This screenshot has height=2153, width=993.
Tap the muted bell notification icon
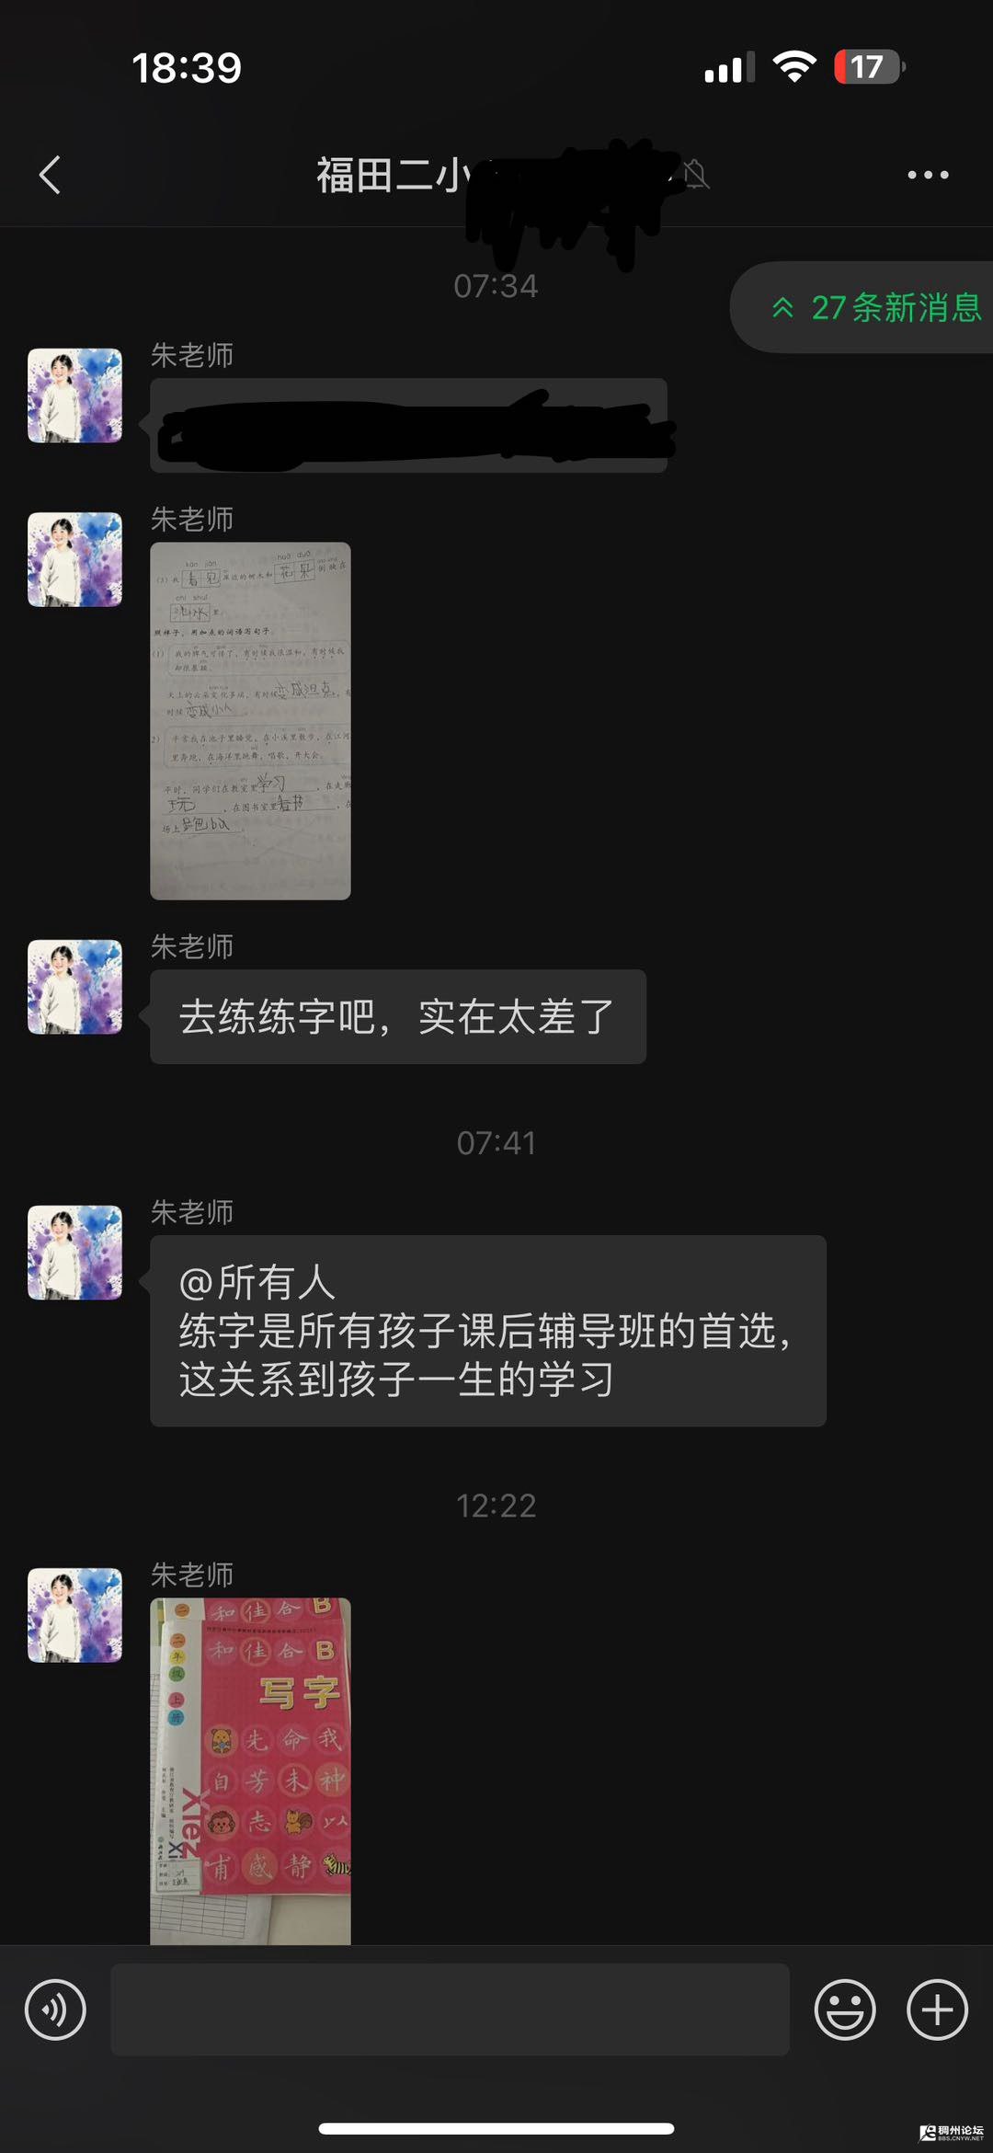[696, 174]
